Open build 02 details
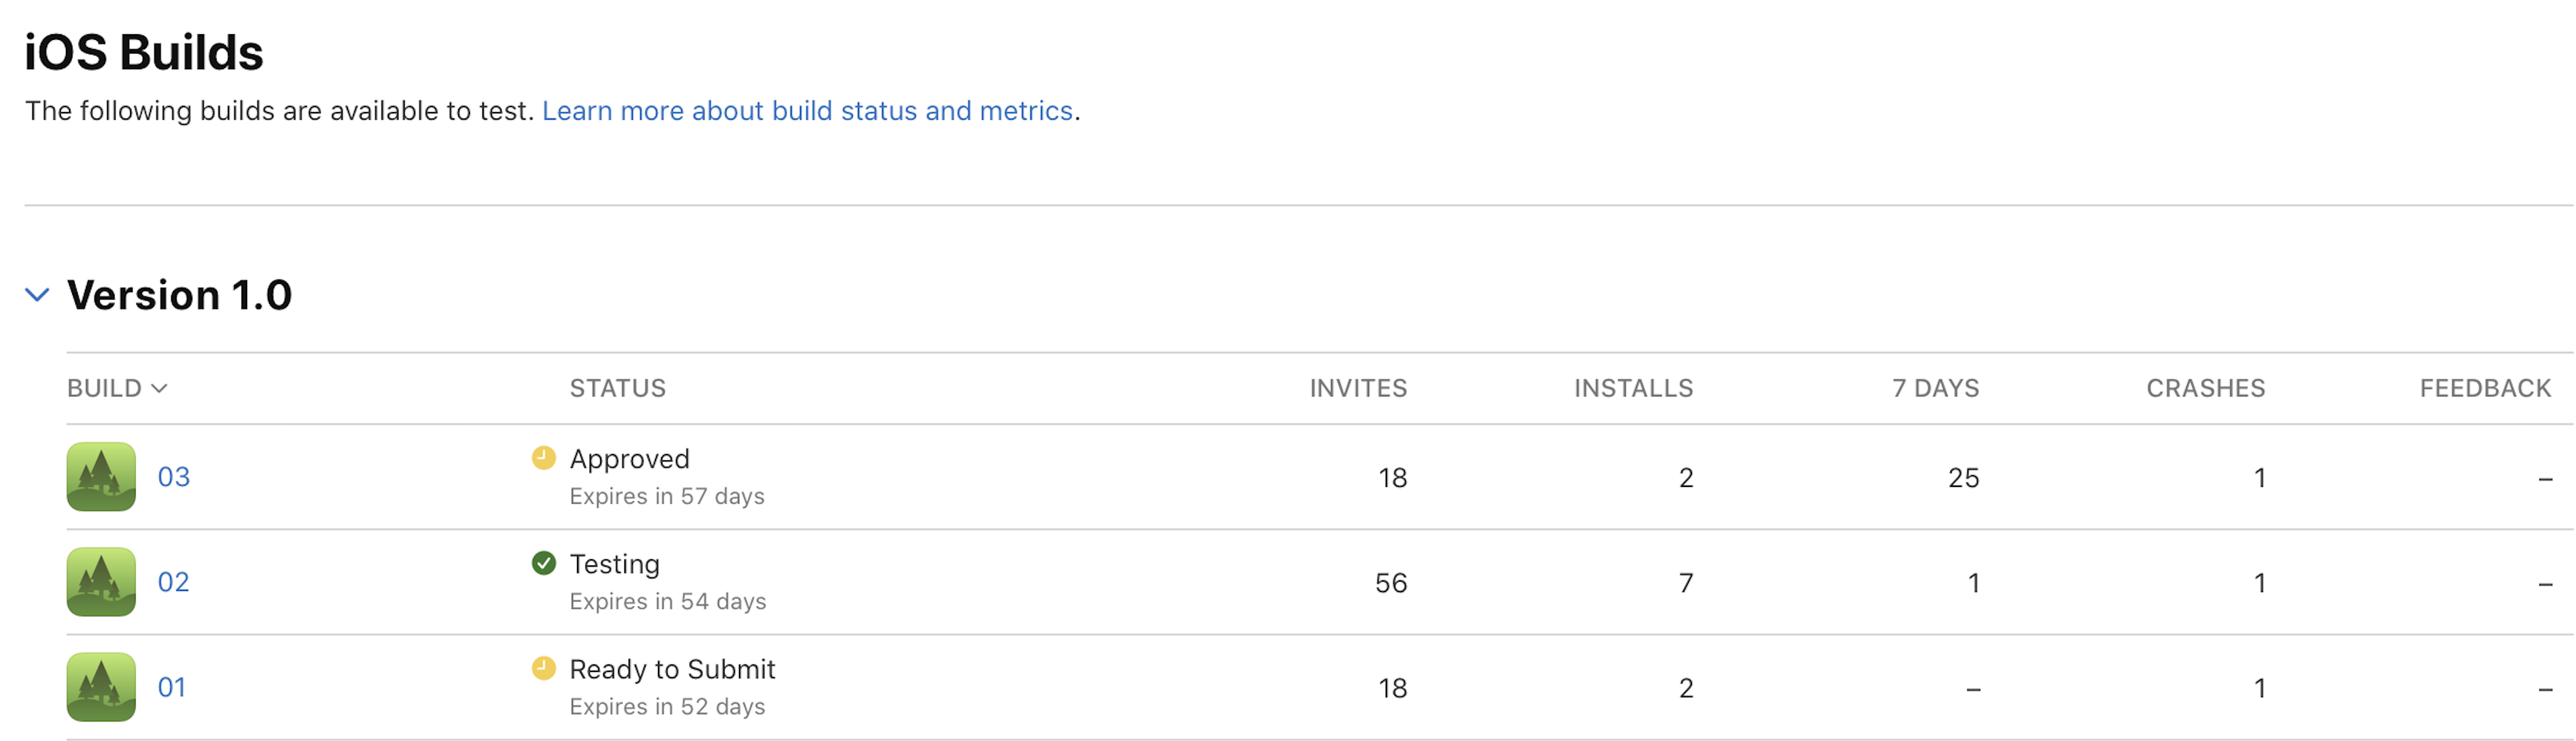Image resolution: width=2576 pixels, height=741 pixels. [173, 581]
